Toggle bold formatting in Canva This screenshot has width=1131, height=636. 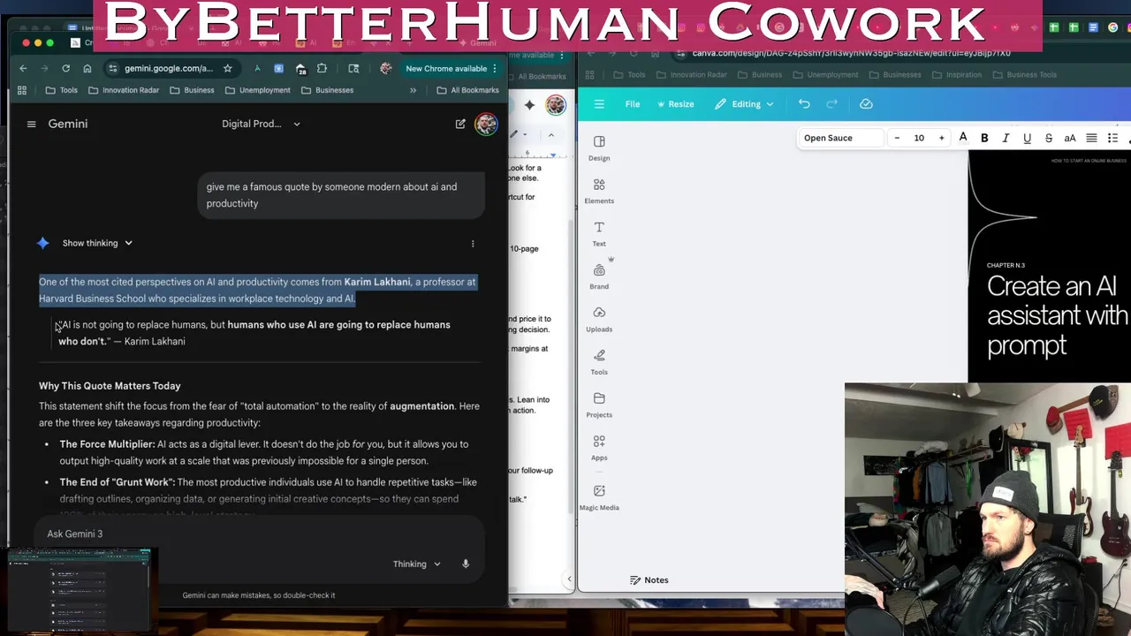(x=984, y=138)
